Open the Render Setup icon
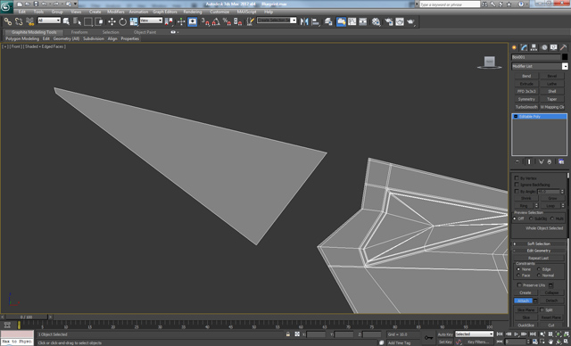The height and width of the screenshot is (346, 571). coord(389,21)
